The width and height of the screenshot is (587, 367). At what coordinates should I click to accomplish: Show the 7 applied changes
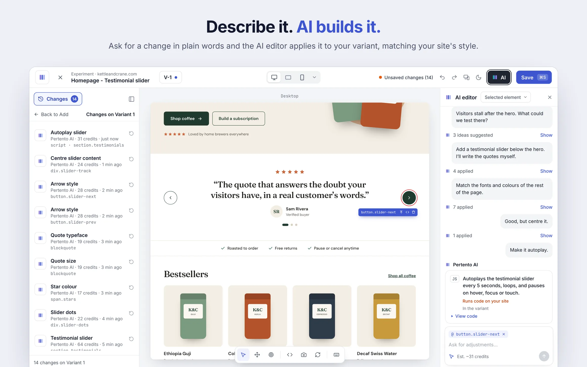coord(546,207)
